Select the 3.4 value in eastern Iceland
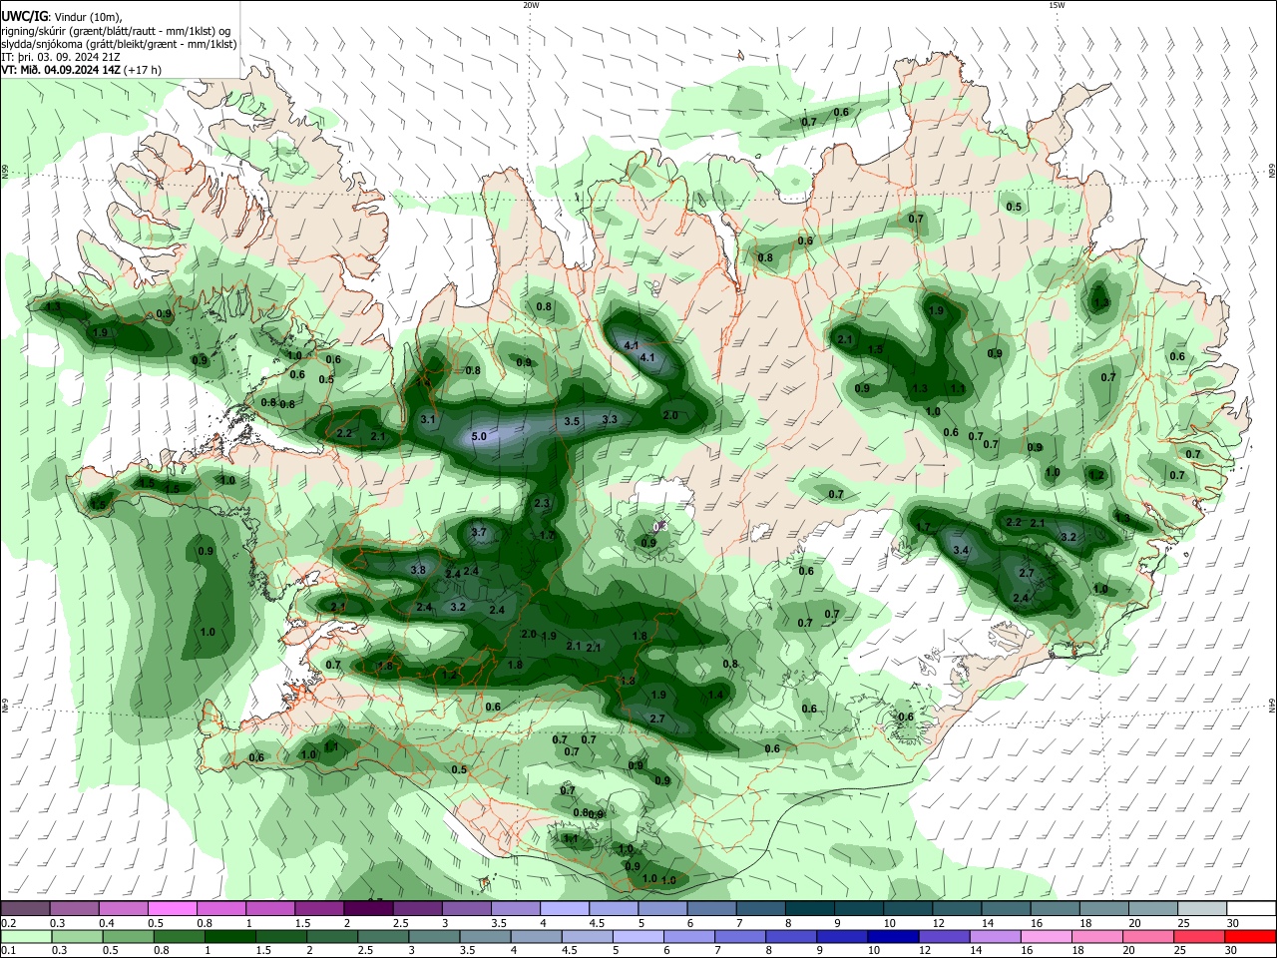 click(x=962, y=550)
